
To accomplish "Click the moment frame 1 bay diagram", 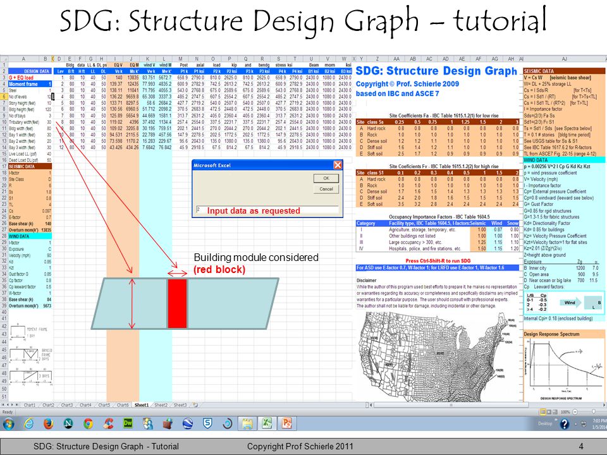I will (29, 332).
